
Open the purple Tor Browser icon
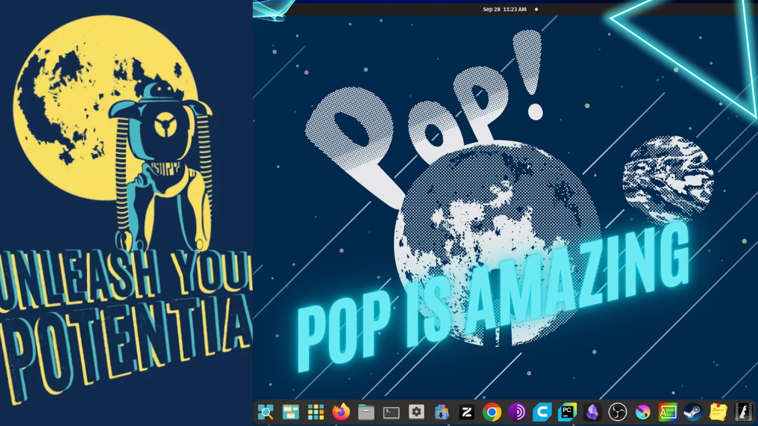tap(517, 412)
